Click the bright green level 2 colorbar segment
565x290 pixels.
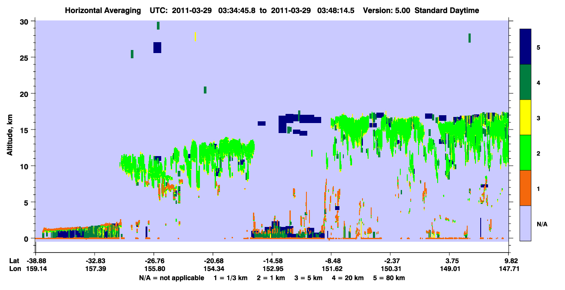pos(525,153)
